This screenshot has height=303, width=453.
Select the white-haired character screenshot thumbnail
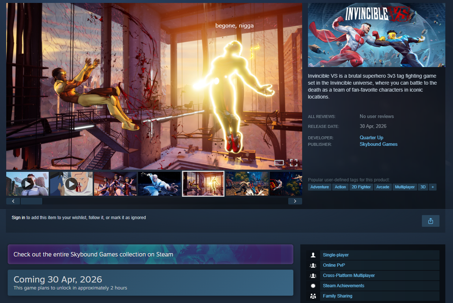(x=159, y=184)
